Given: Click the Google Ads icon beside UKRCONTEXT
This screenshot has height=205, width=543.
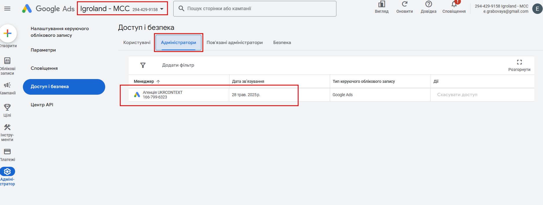Looking at the screenshot, I should 137,95.
